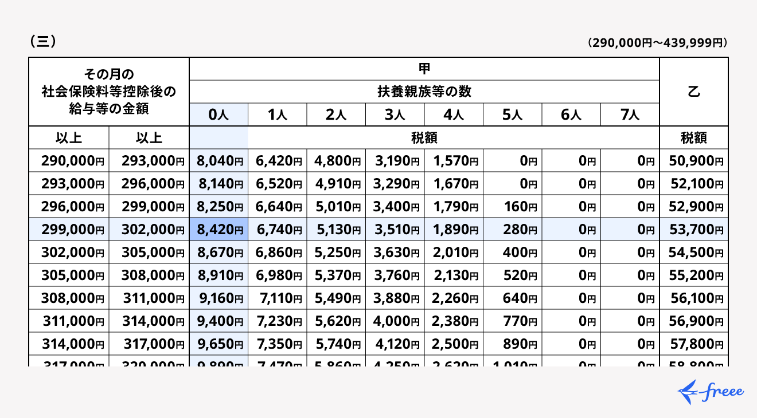
Task: Click the 299,000円 row start cell
Action: (69, 230)
